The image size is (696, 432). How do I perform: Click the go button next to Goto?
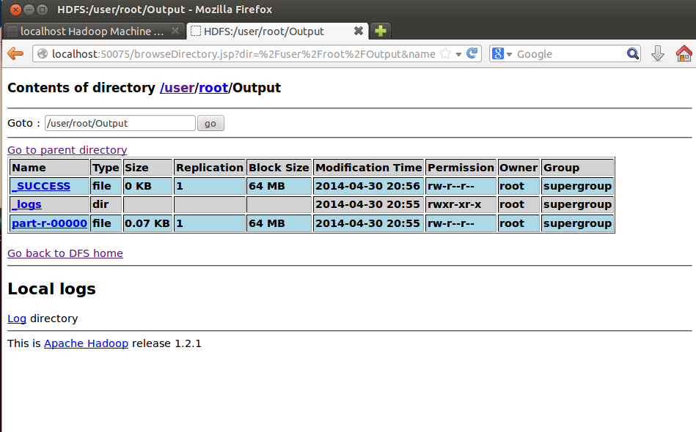point(210,123)
